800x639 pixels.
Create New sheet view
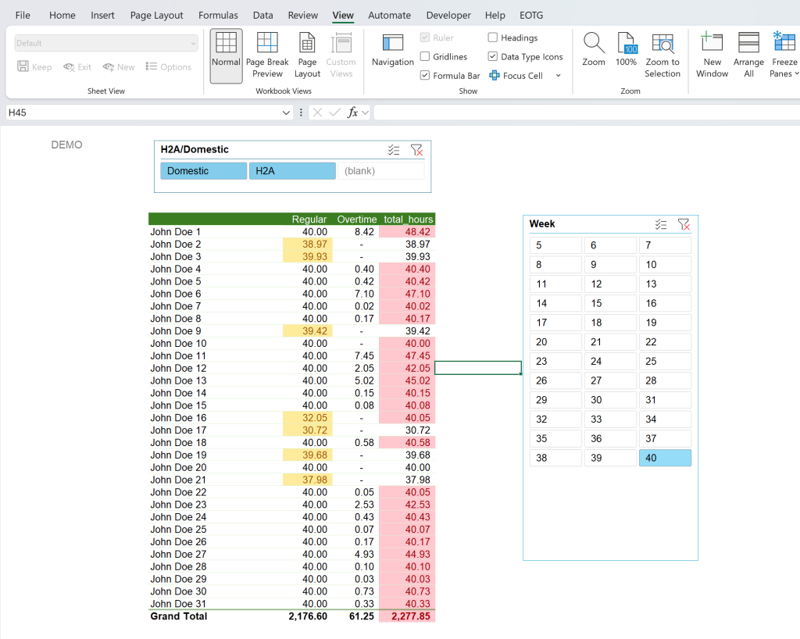coord(119,67)
